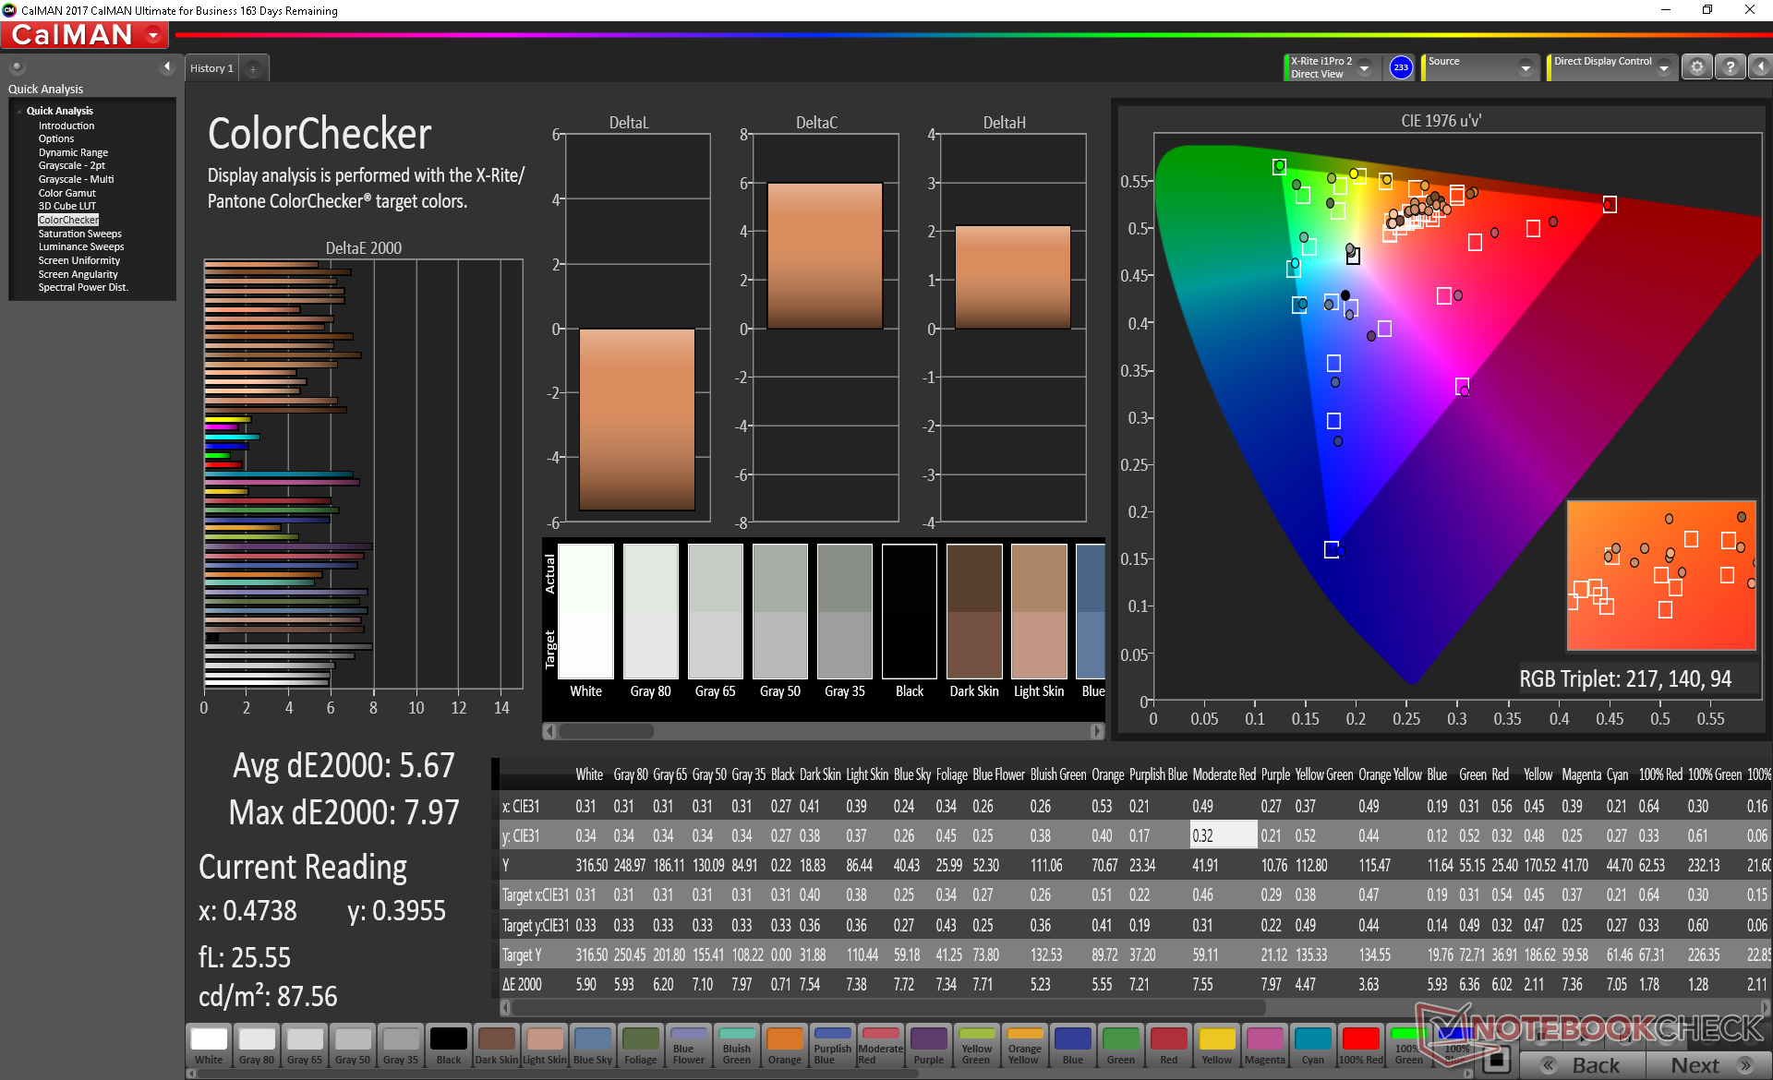Open the CalMAN settings gear
This screenshot has height=1080, width=1773.
click(1696, 67)
